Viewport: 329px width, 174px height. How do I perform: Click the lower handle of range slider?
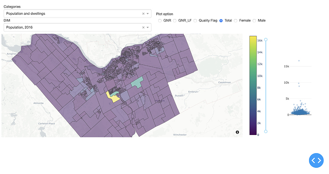tap(266, 131)
